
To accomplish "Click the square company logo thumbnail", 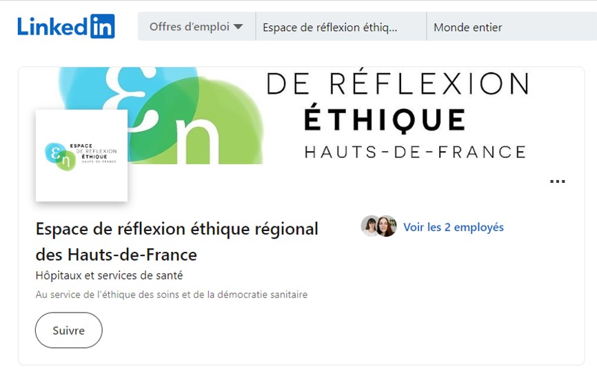I will (81, 155).
